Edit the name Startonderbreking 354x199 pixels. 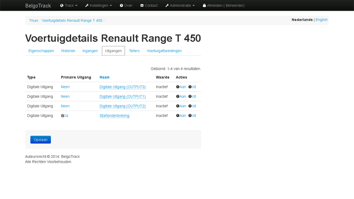coord(115,115)
